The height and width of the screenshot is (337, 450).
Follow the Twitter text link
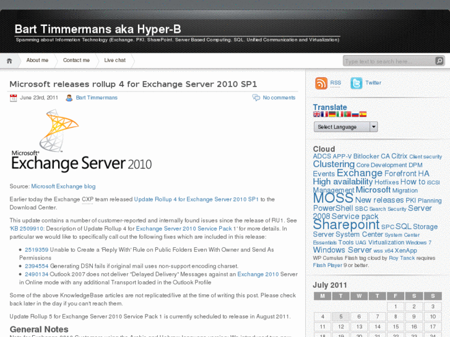pos(373,83)
